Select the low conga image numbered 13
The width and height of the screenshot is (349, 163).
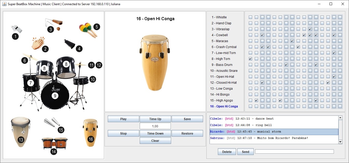(21, 132)
